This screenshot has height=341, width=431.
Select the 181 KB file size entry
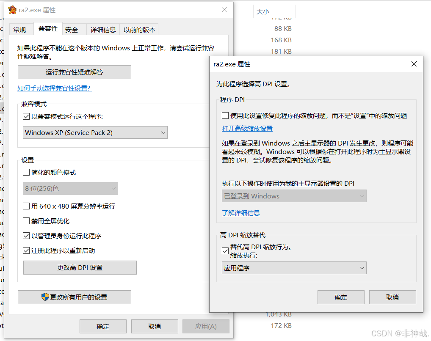(x=281, y=51)
